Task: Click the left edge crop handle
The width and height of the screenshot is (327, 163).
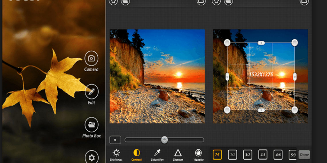Action: click(x=227, y=77)
